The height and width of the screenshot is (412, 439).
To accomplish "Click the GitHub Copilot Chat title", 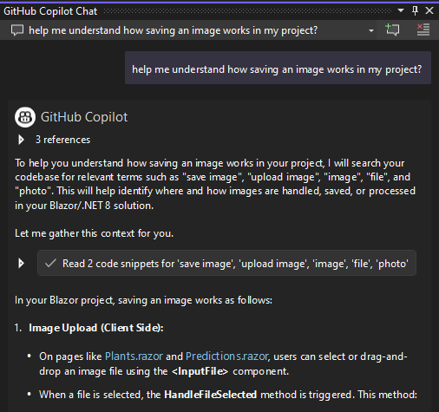I will tap(50, 11).
